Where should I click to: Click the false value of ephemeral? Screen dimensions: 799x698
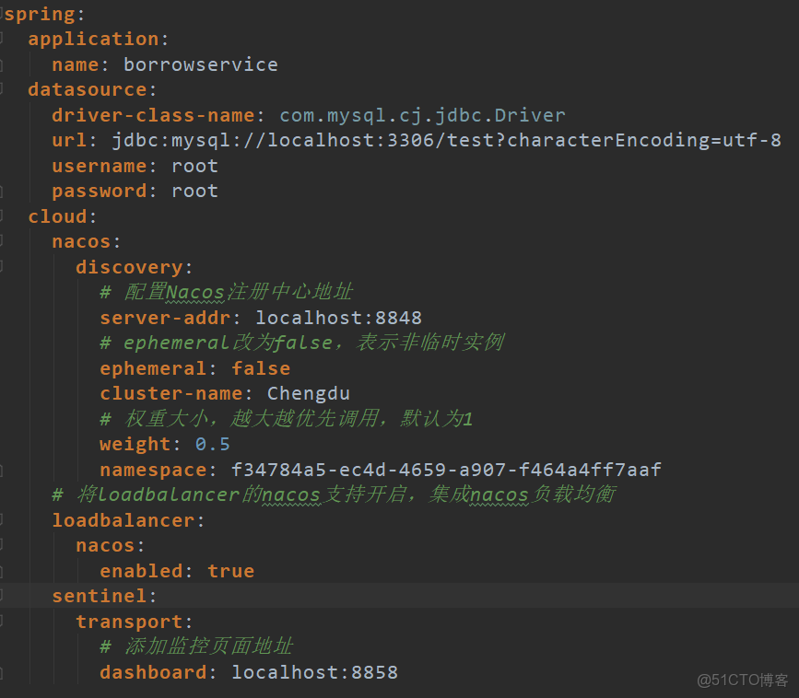(x=261, y=367)
